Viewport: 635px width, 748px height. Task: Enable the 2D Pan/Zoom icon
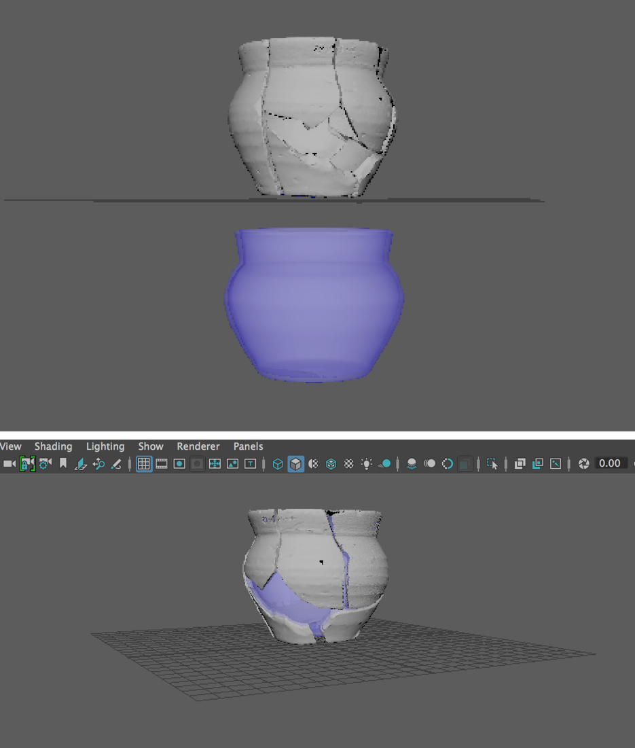(98, 464)
